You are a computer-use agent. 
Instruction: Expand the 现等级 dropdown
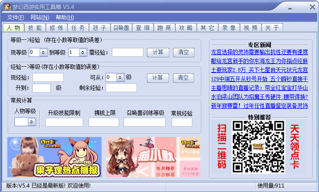coord(43,53)
